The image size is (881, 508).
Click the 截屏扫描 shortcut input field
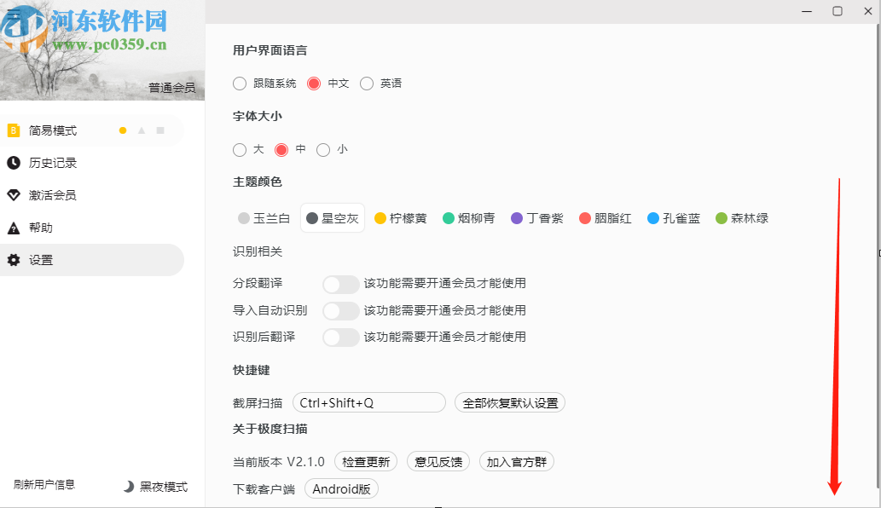[368, 403]
